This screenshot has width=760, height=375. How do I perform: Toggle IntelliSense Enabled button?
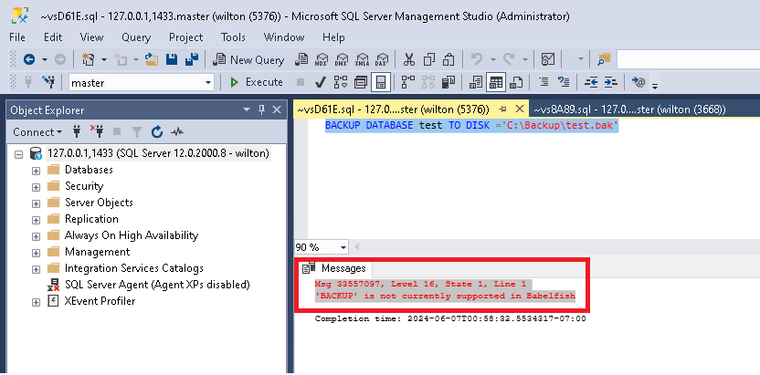381,82
